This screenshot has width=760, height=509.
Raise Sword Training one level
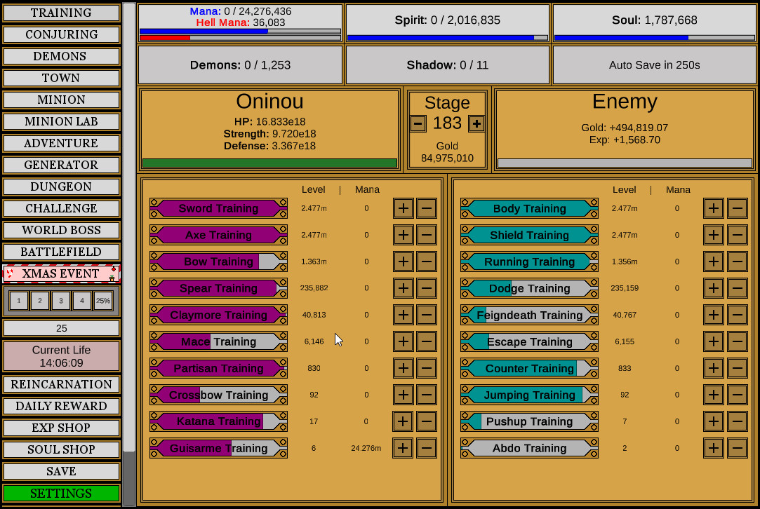[403, 208]
